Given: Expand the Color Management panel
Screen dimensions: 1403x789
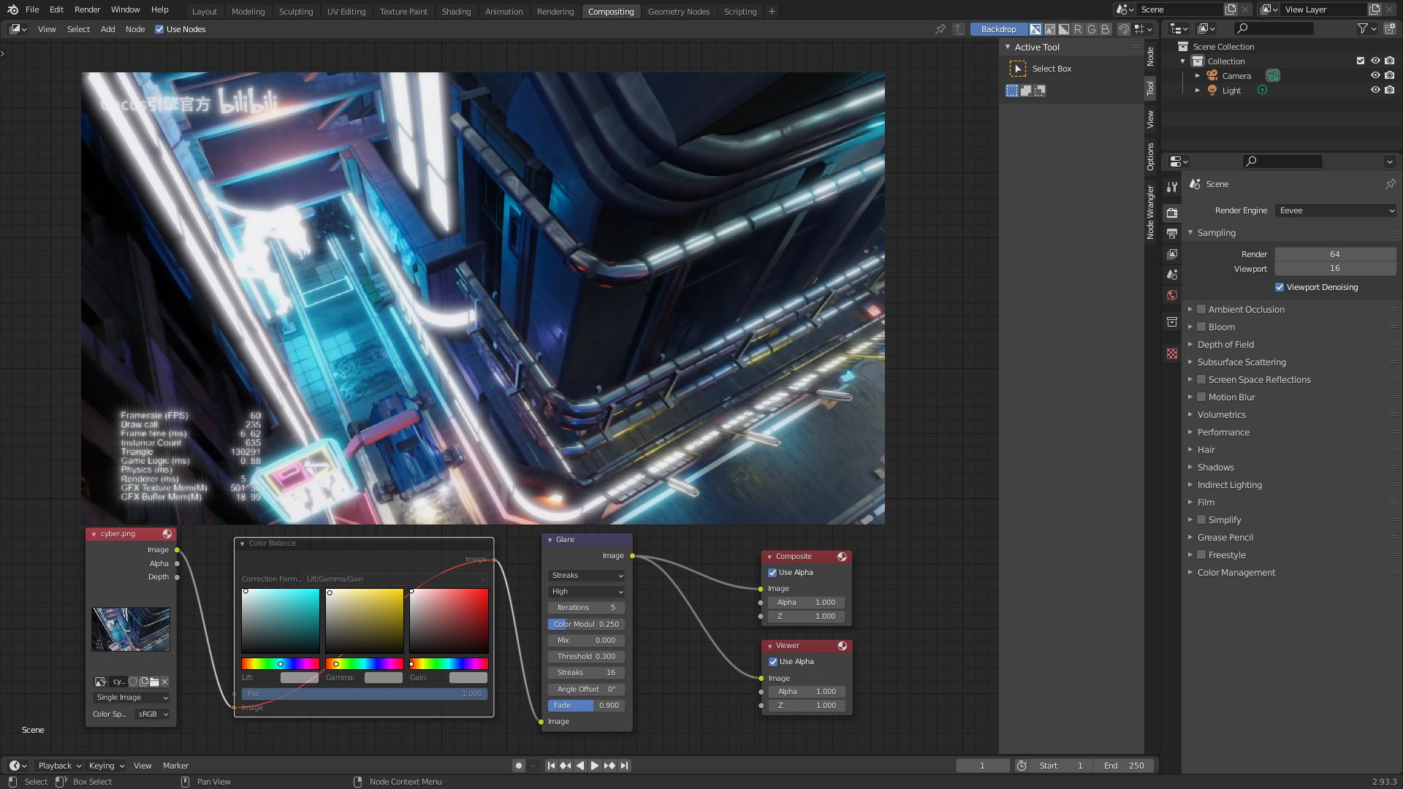Looking at the screenshot, I should coord(1236,573).
